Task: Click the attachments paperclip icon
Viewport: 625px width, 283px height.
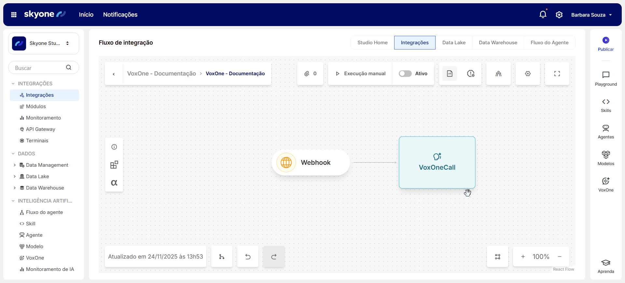Action: 307,74
